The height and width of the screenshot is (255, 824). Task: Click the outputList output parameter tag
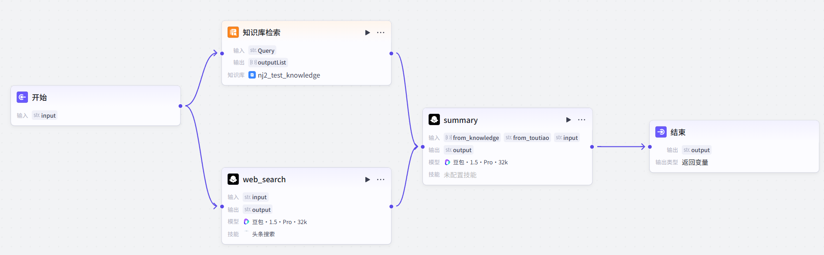click(268, 62)
